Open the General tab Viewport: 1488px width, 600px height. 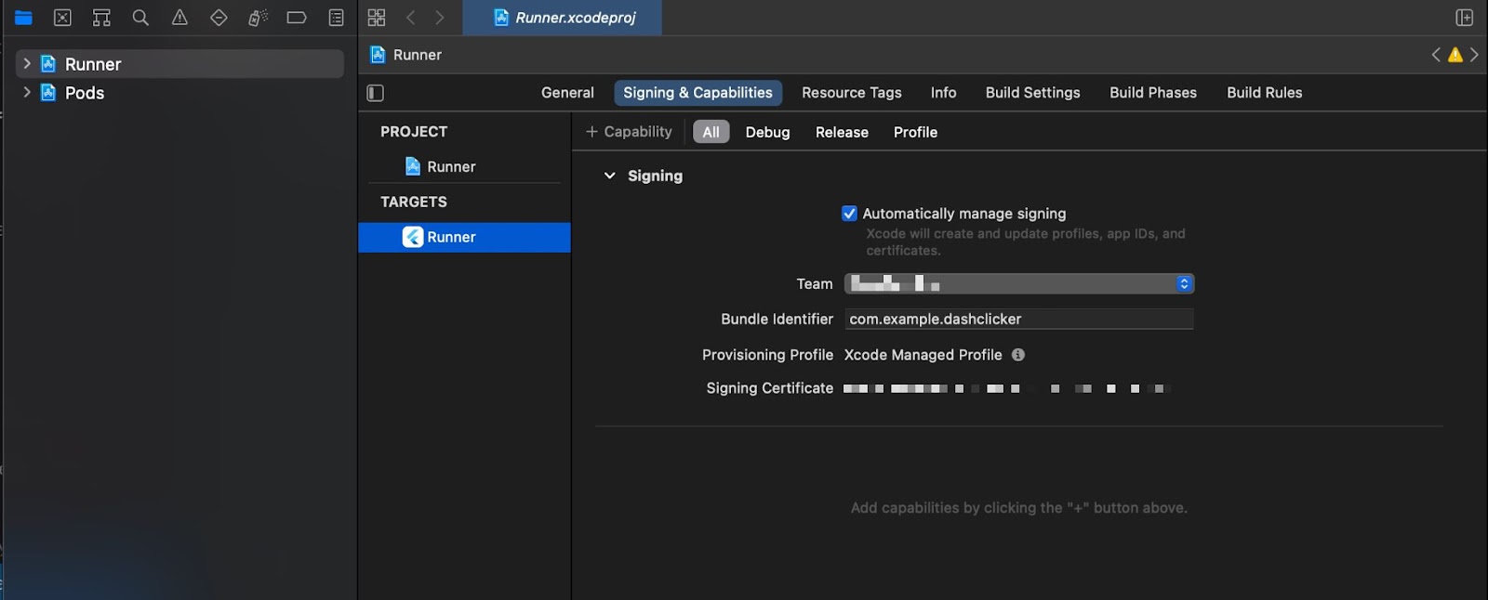pos(567,93)
